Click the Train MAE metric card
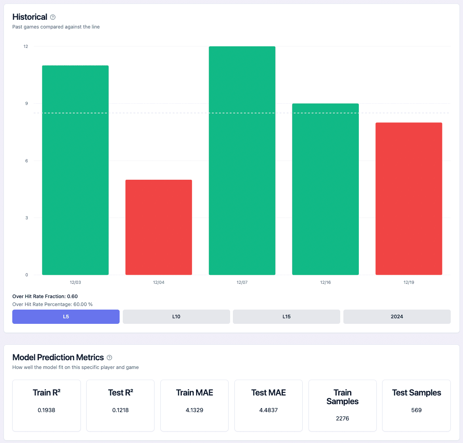The image size is (463, 443). 194,405
